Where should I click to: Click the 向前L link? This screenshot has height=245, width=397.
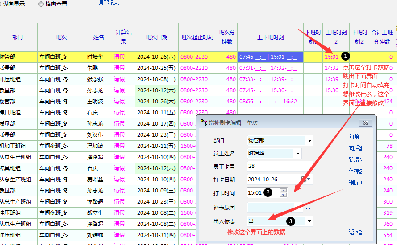point(355,136)
